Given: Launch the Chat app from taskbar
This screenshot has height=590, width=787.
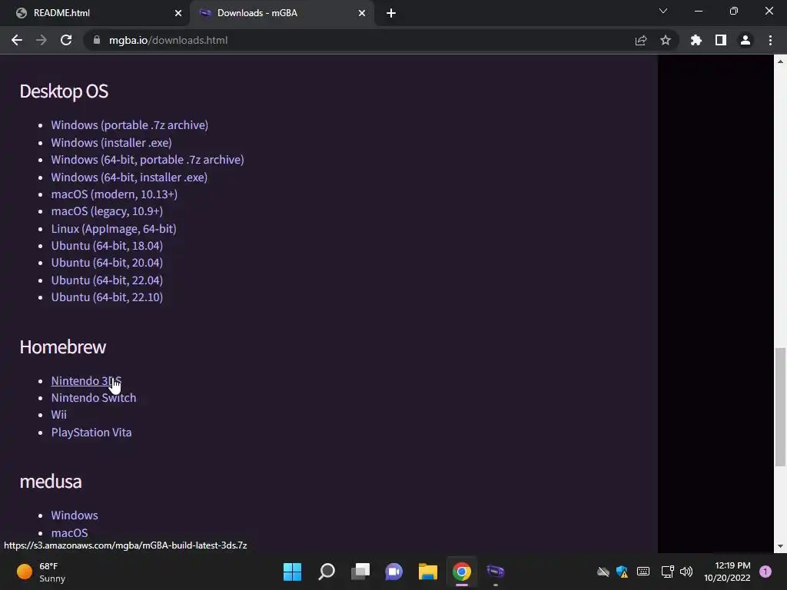Looking at the screenshot, I should click(394, 572).
